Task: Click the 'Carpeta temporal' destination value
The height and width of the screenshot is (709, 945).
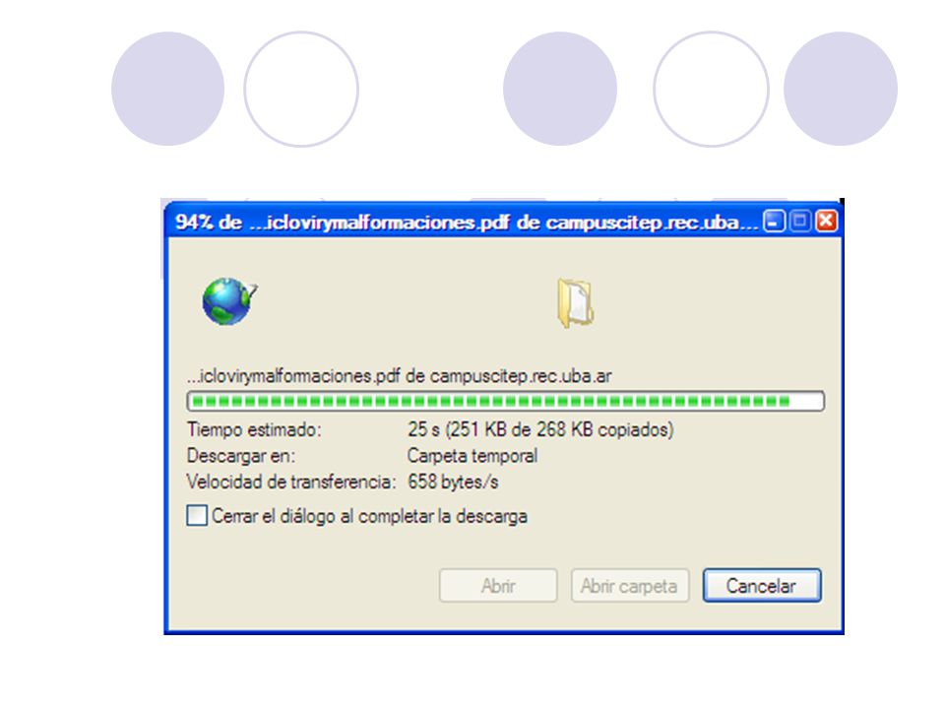Action: [472, 456]
